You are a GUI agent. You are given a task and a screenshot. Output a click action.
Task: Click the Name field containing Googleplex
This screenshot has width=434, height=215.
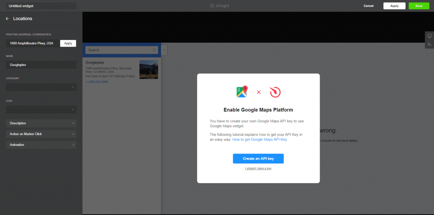tap(41, 65)
